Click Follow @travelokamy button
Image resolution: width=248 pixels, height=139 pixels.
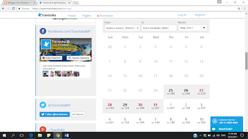pyautogui.click(x=55, y=114)
